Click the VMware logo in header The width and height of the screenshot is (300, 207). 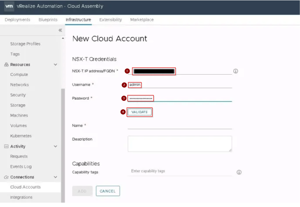pyautogui.click(x=9, y=6)
